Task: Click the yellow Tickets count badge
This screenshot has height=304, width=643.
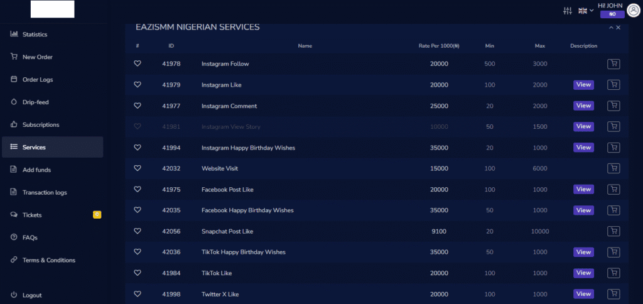Action: 97,215
